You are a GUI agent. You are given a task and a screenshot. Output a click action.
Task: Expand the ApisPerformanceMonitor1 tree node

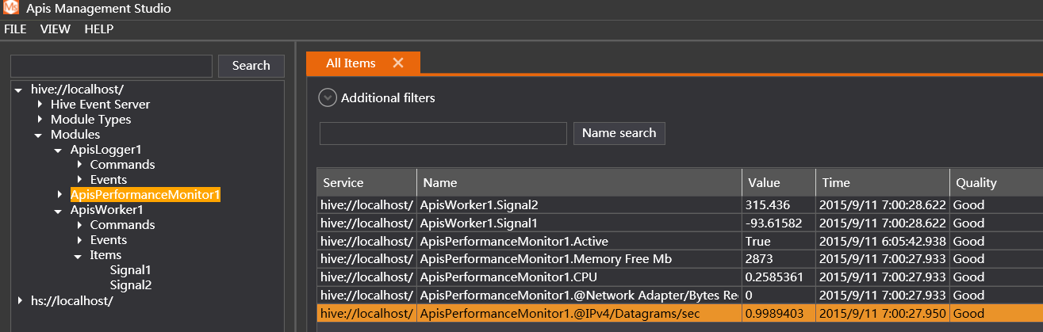[59, 194]
